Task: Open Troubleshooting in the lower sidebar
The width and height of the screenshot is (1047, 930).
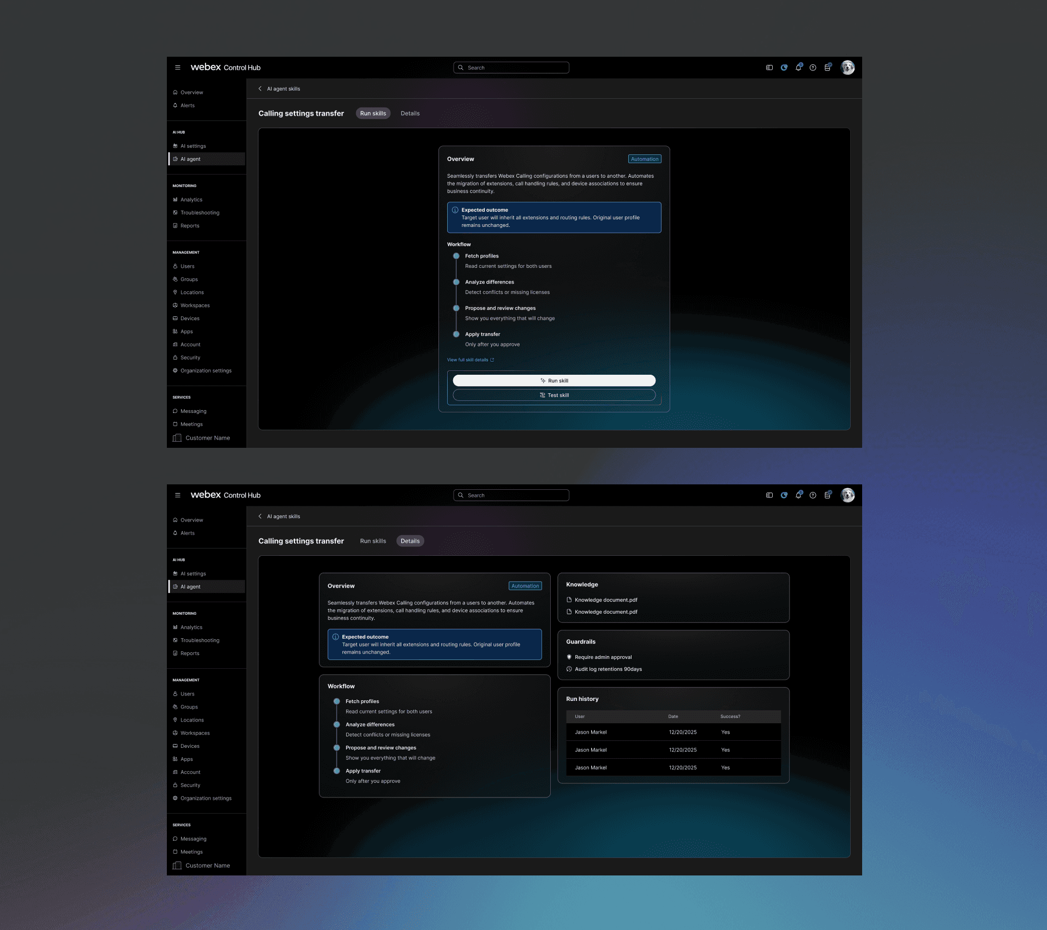Action: pyautogui.click(x=200, y=640)
